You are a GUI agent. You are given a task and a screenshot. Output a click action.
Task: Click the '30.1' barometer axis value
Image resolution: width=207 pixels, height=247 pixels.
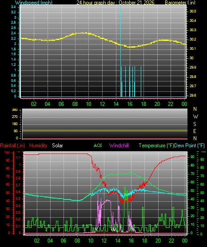[x=193, y=49]
